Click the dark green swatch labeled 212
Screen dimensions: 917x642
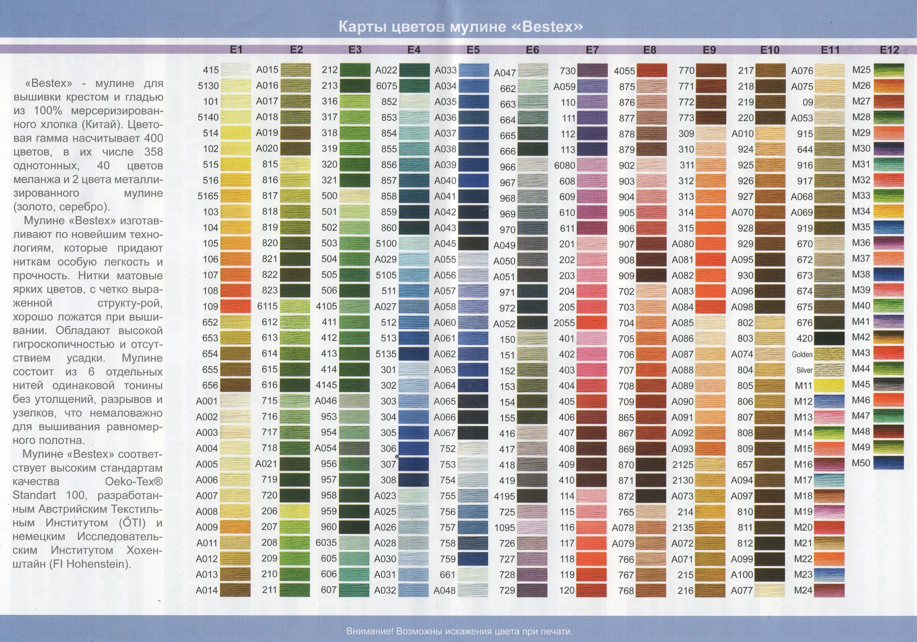pyautogui.click(x=355, y=69)
